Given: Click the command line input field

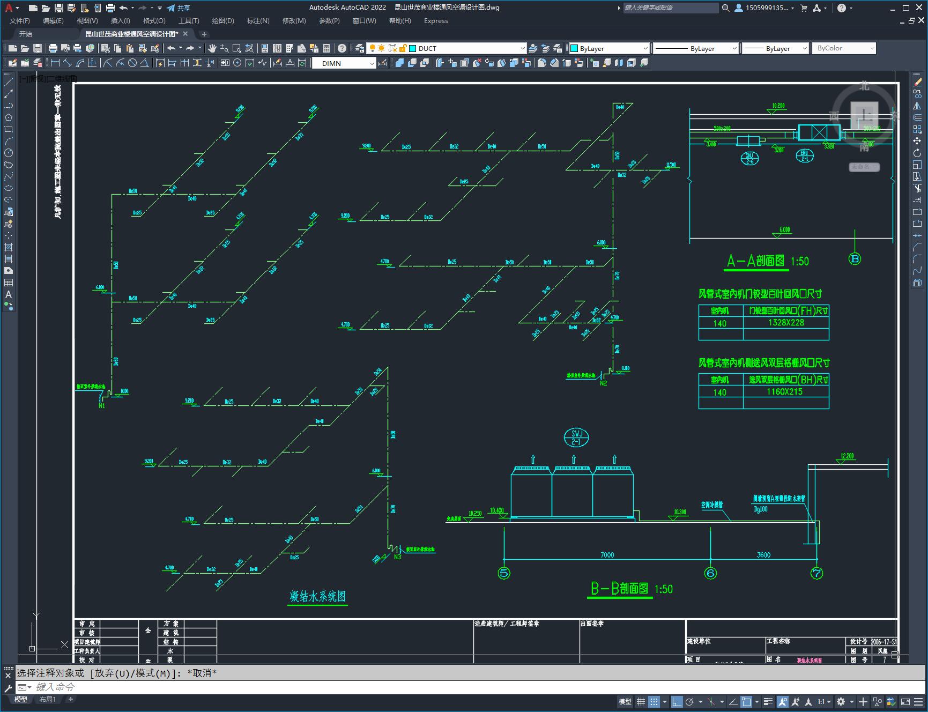Looking at the screenshot, I should 472,687.
